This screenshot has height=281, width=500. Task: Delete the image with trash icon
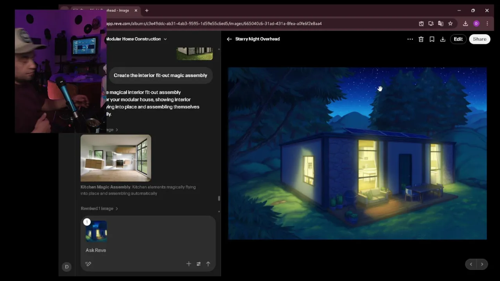point(421,39)
